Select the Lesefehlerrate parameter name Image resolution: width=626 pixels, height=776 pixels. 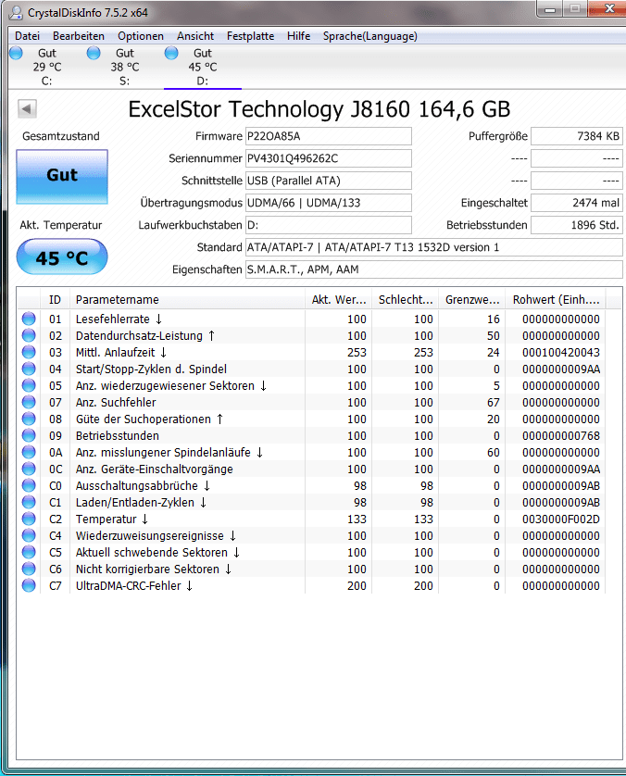pyautogui.click(x=119, y=319)
